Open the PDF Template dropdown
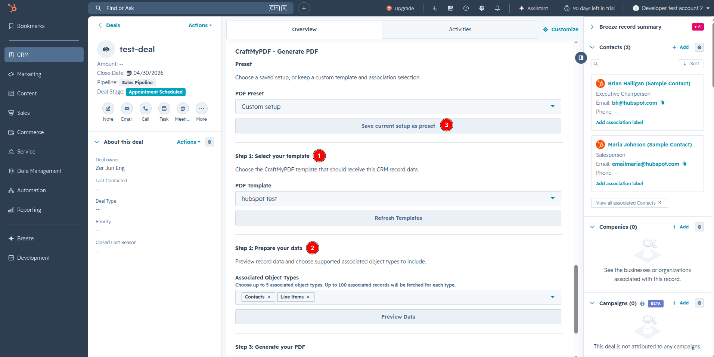This screenshot has height=357, width=714. point(398,199)
